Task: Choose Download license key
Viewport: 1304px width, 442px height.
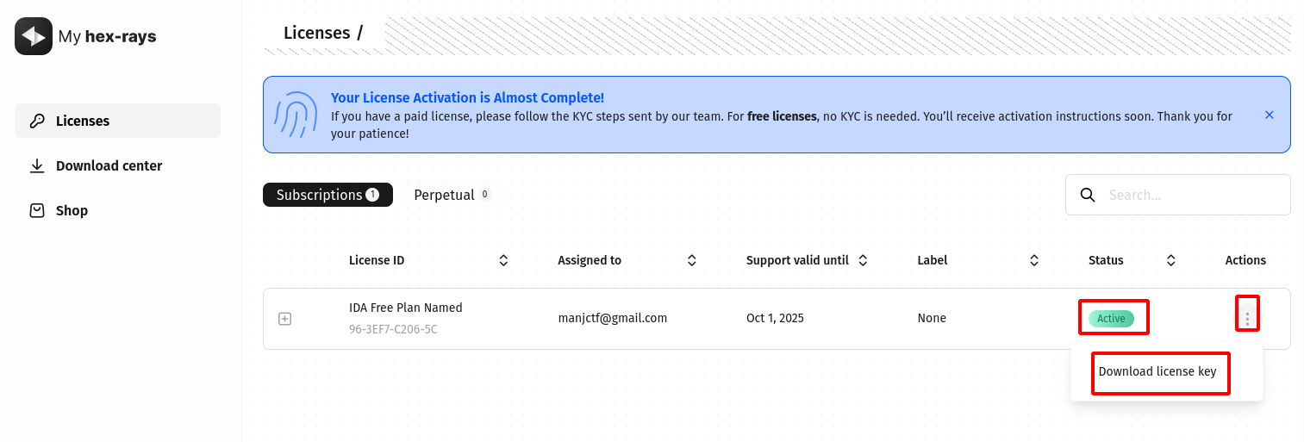Action: (x=1157, y=371)
